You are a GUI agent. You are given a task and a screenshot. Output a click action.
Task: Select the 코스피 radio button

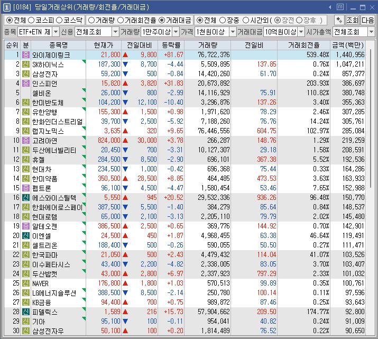click(x=31, y=20)
